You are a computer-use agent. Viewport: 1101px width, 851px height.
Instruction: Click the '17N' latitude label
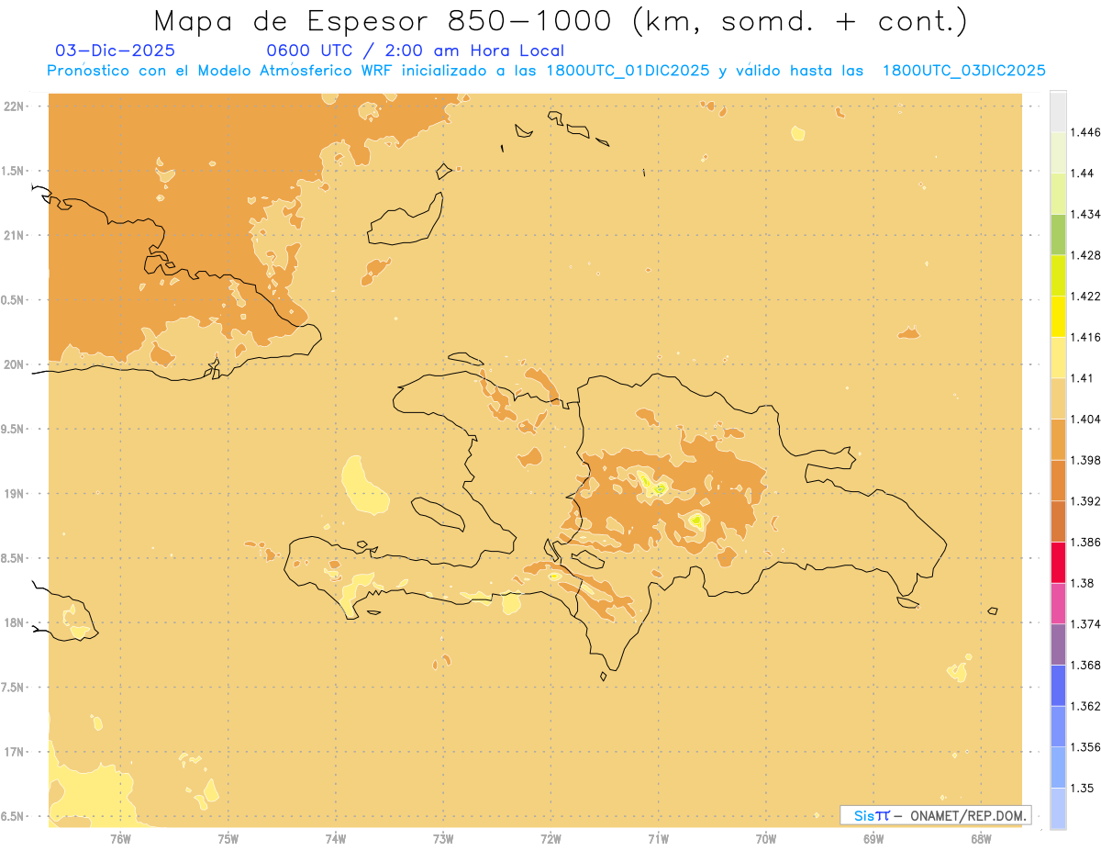point(14,752)
